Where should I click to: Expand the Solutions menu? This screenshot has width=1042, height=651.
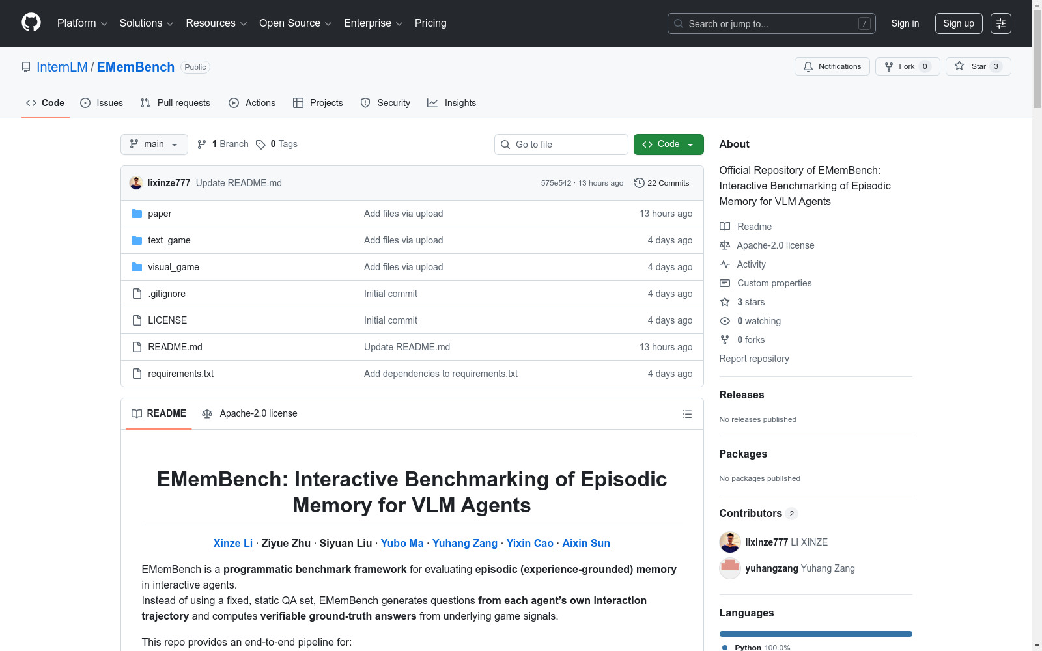click(147, 23)
